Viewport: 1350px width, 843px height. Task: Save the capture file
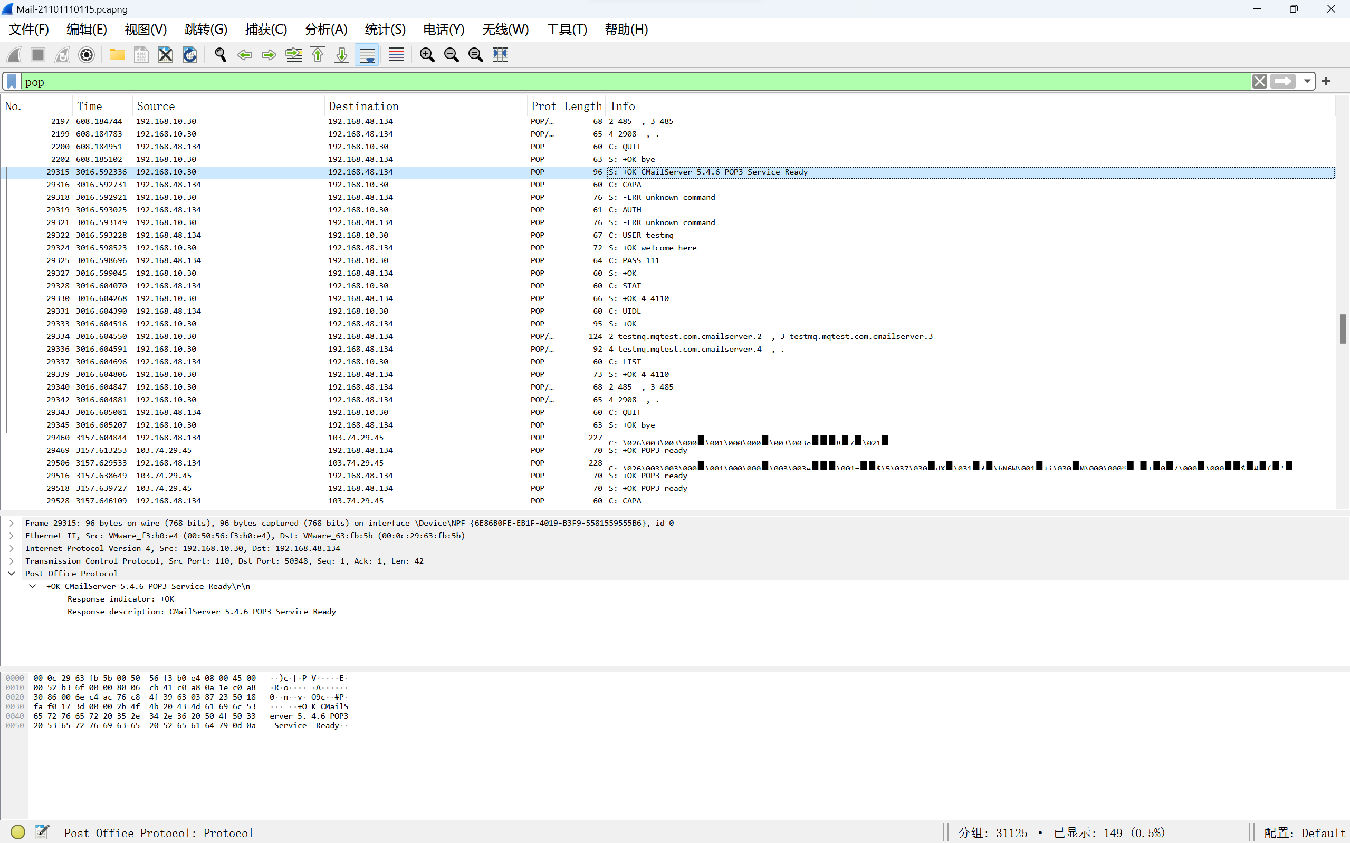coord(141,55)
